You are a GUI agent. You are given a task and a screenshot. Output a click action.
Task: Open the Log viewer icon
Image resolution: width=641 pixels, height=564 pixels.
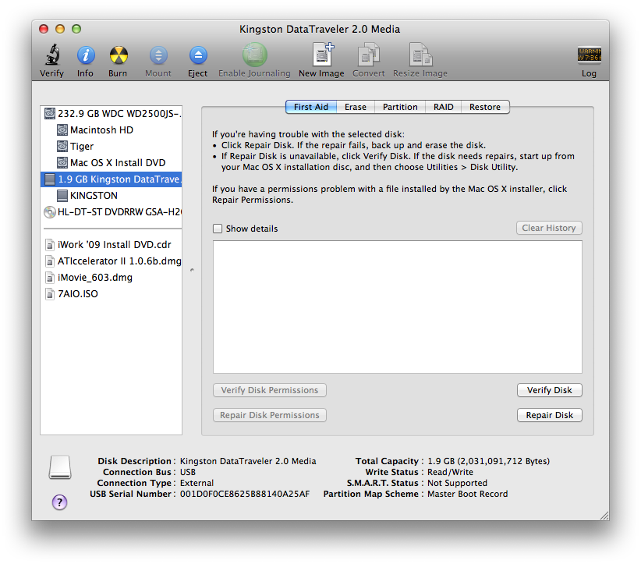pos(589,55)
